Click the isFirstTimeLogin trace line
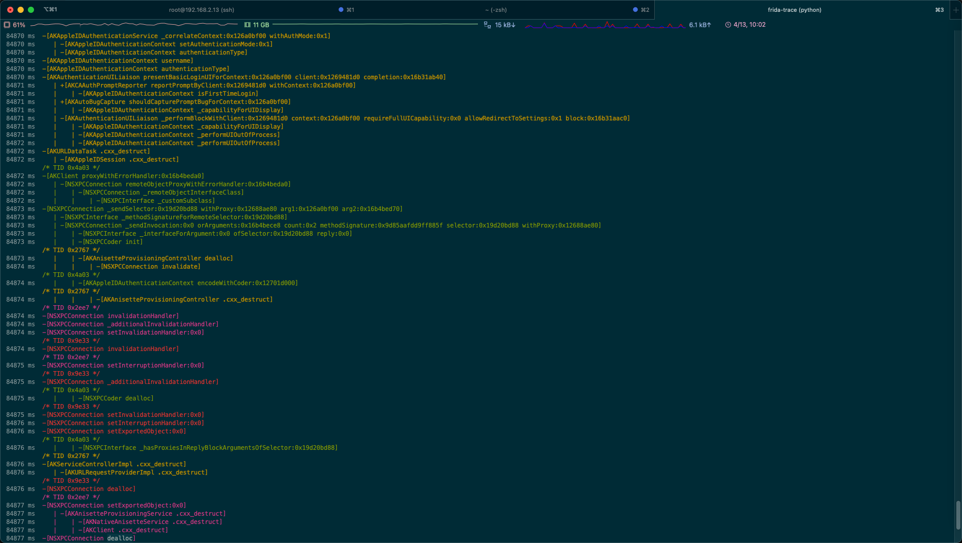 click(168, 94)
